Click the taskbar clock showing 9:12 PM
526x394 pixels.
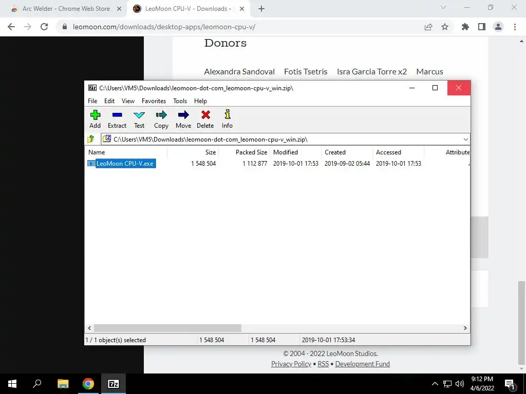point(482,384)
